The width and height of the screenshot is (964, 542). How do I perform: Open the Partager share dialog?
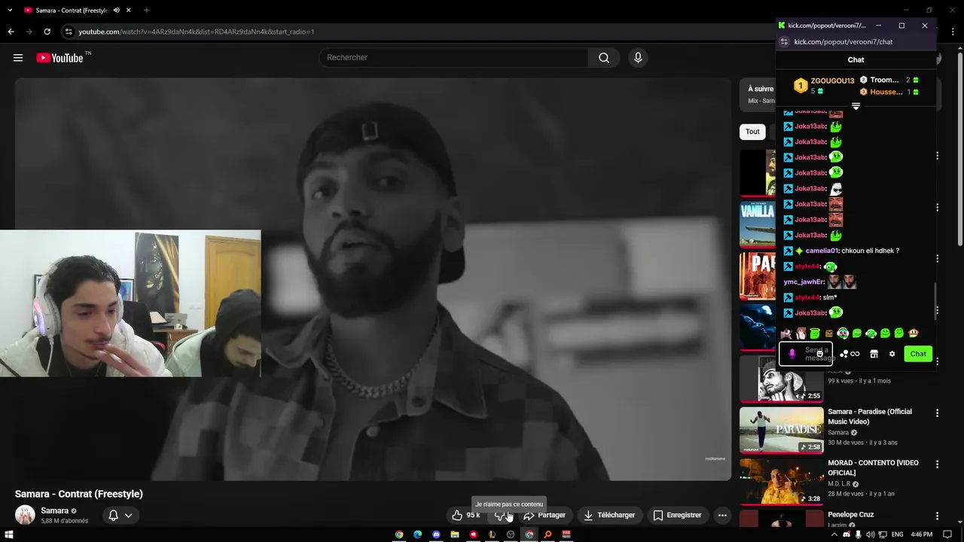(545, 515)
